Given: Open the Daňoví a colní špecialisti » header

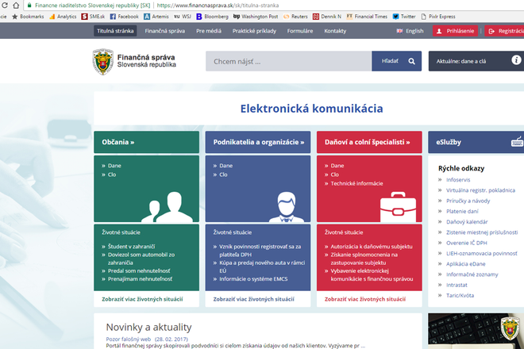Looking at the screenshot, I should coord(369,142).
